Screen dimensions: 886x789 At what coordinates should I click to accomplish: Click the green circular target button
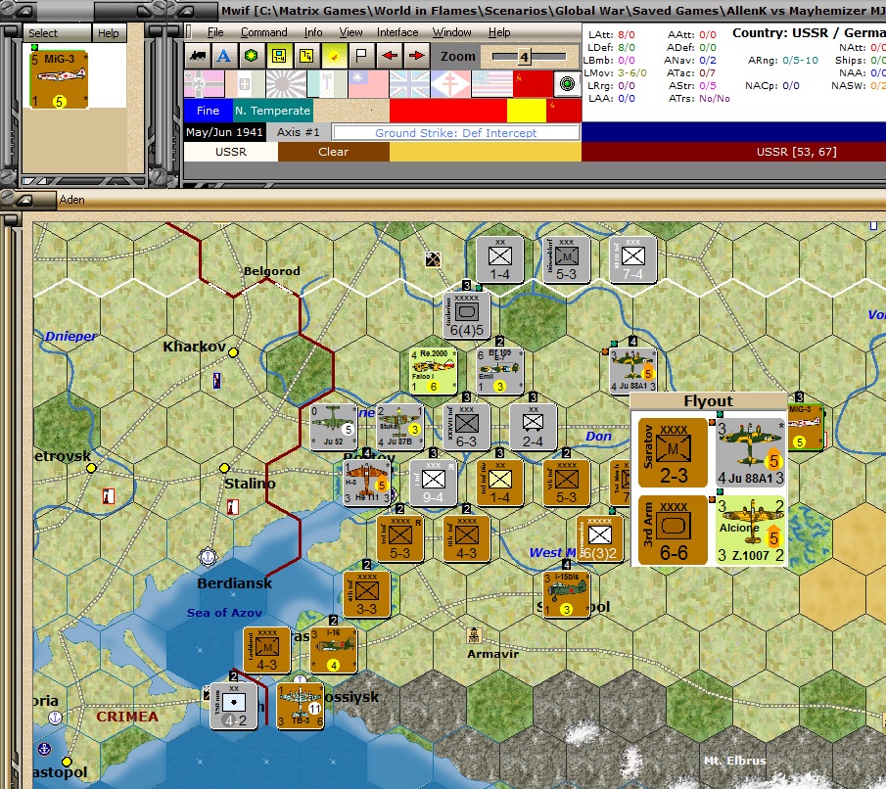coord(567,84)
